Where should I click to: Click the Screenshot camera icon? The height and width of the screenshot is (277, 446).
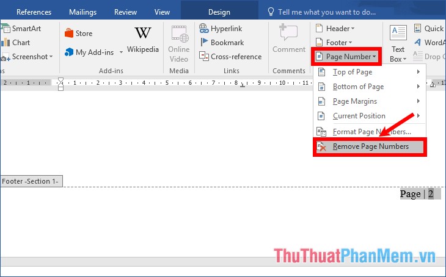pyautogui.click(x=5, y=57)
